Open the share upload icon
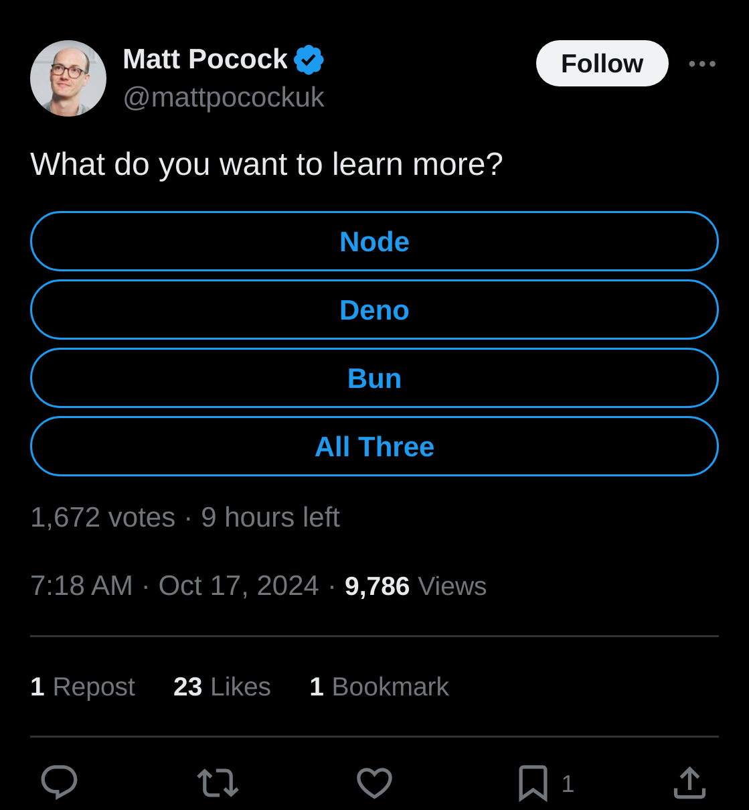This screenshot has height=810, width=749. pyautogui.click(x=689, y=783)
